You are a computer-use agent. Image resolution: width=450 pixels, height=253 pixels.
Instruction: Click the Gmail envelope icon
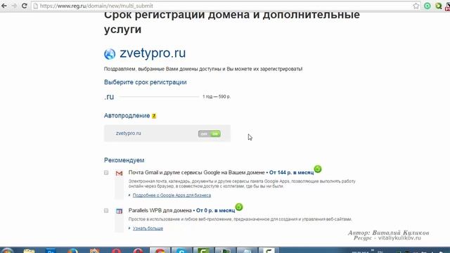(119, 174)
